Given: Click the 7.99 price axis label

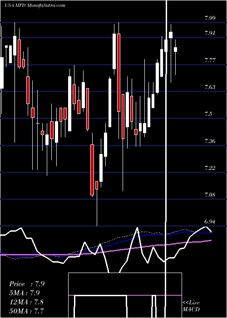Looking at the screenshot, I should coord(210,18).
